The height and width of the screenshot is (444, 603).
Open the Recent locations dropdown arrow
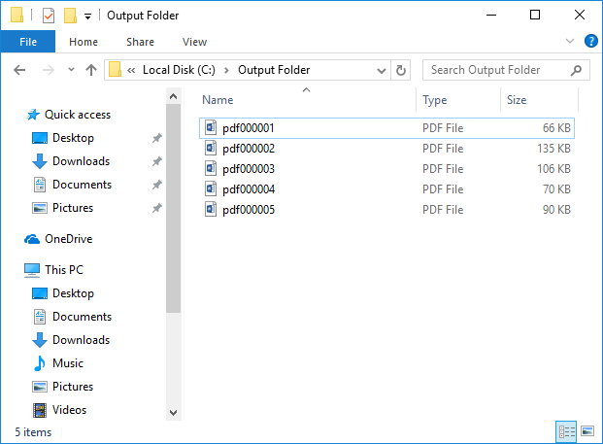[x=71, y=70]
